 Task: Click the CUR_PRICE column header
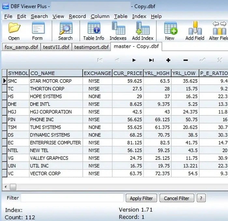[x=128, y=73]
